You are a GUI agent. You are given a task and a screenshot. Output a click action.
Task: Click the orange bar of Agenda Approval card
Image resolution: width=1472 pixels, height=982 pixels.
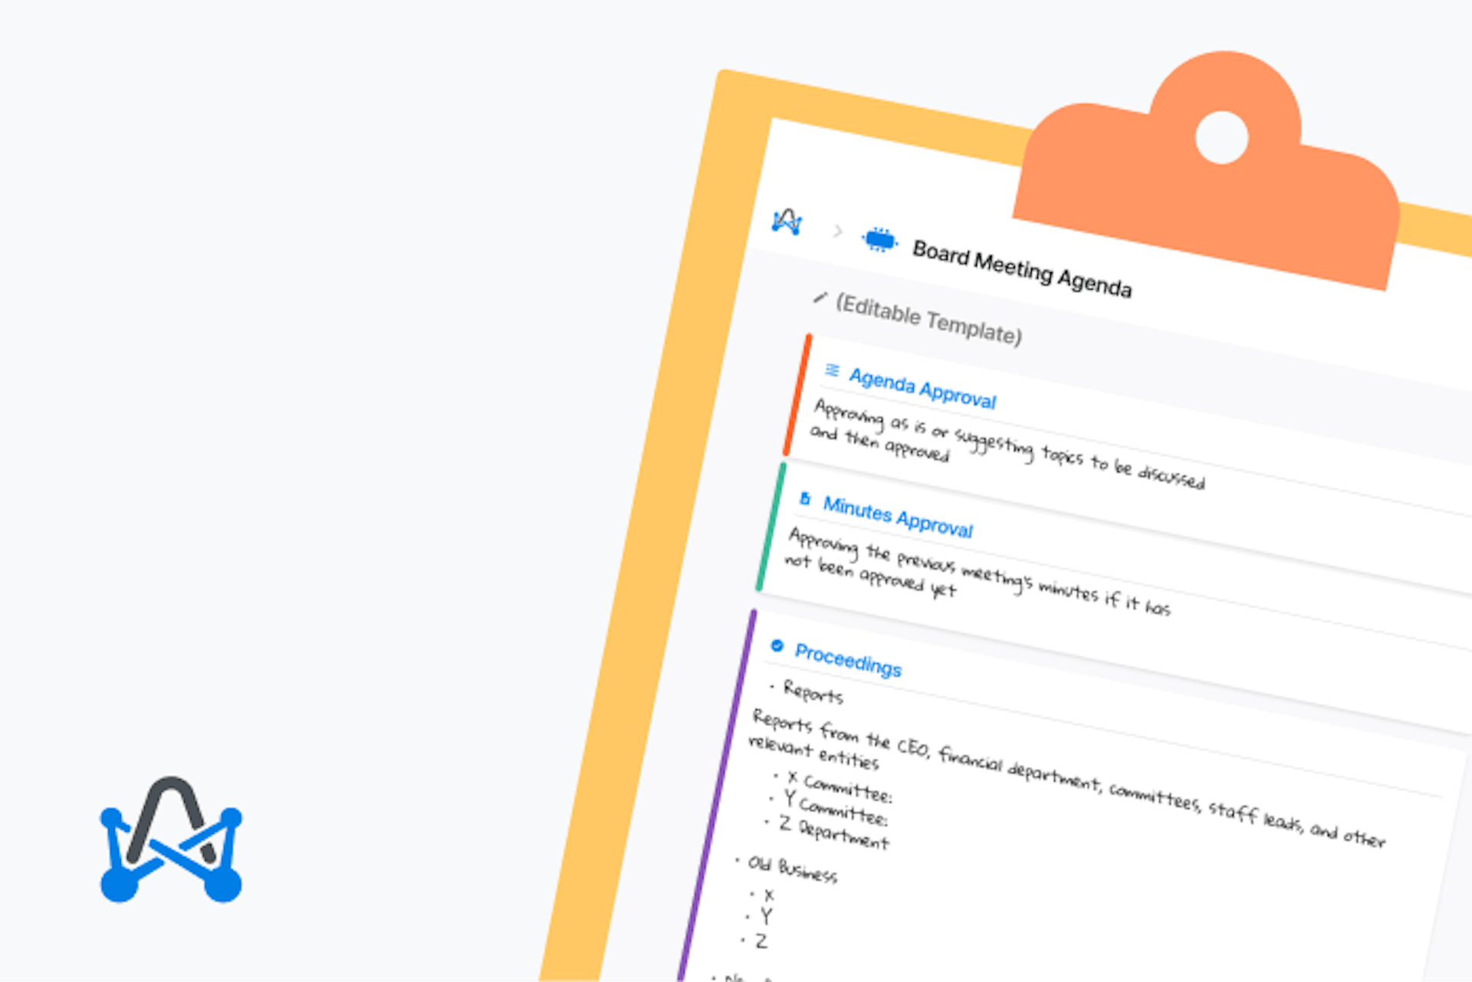click(x=797, y=395)
